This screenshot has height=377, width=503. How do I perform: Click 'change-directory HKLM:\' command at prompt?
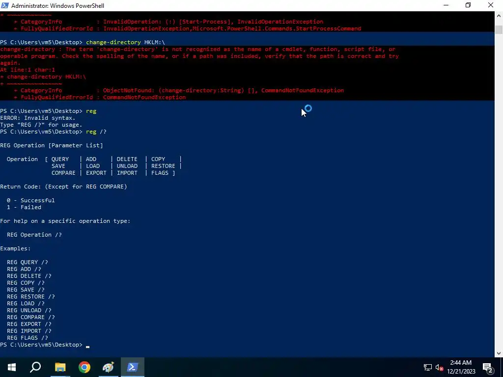coord(125,42)
